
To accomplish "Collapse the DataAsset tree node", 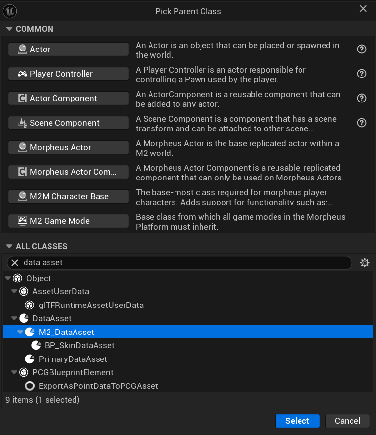I will point(14,318).
